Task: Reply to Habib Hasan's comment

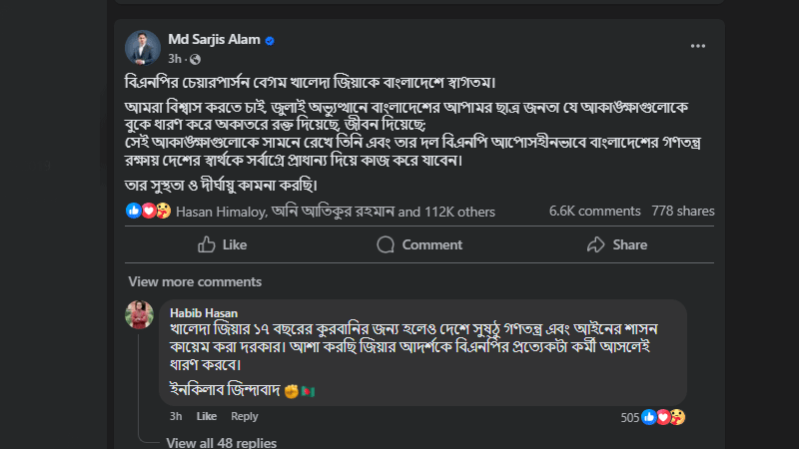Action: click(244, 416)
